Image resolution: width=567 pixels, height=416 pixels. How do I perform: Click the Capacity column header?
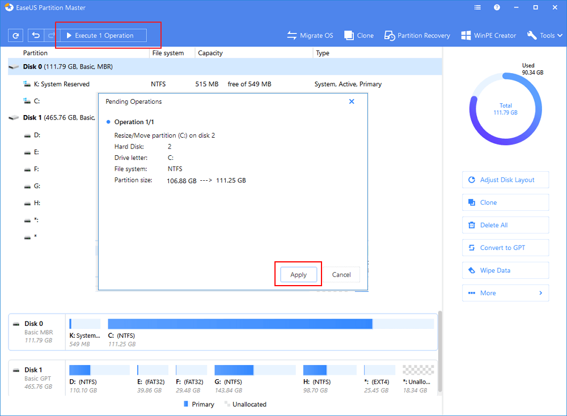pos(210,53)
